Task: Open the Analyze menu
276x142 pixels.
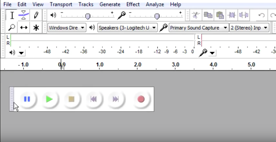Action: (155, 5)
